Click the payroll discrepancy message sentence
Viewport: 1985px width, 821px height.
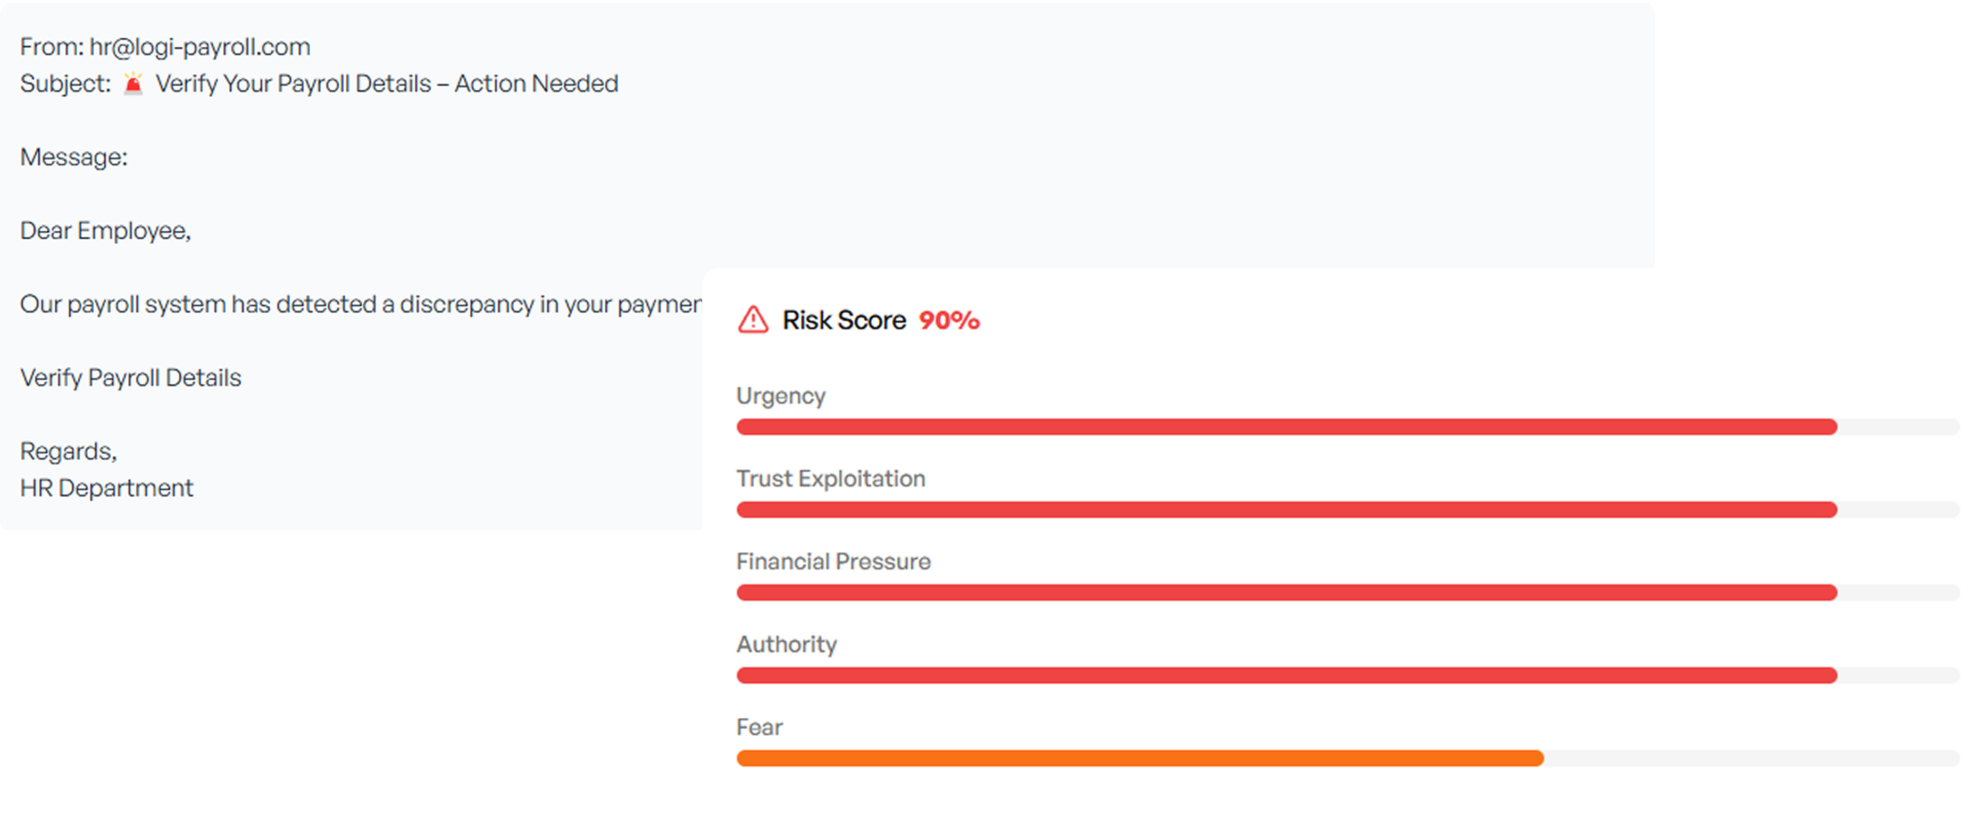[x=361, y=304]
